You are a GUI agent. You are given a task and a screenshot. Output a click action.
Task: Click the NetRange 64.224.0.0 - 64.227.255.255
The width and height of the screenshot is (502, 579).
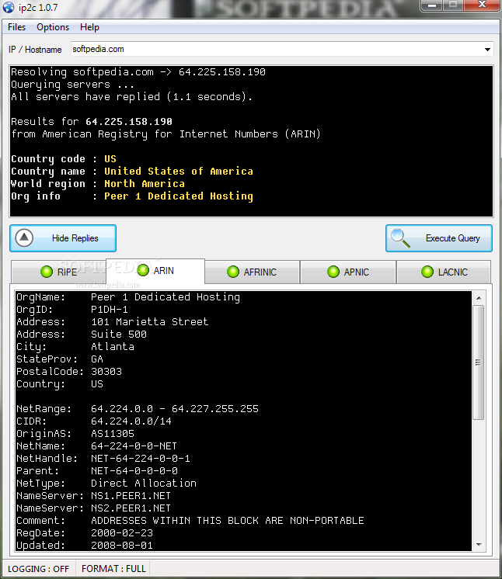(175, 409)
